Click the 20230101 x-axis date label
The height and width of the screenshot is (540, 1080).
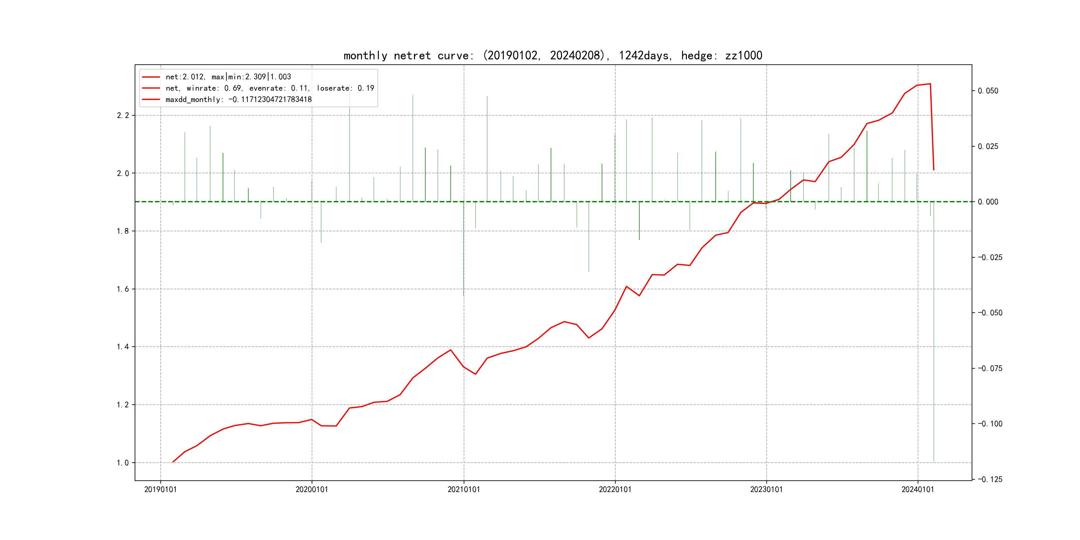point(766,490)
